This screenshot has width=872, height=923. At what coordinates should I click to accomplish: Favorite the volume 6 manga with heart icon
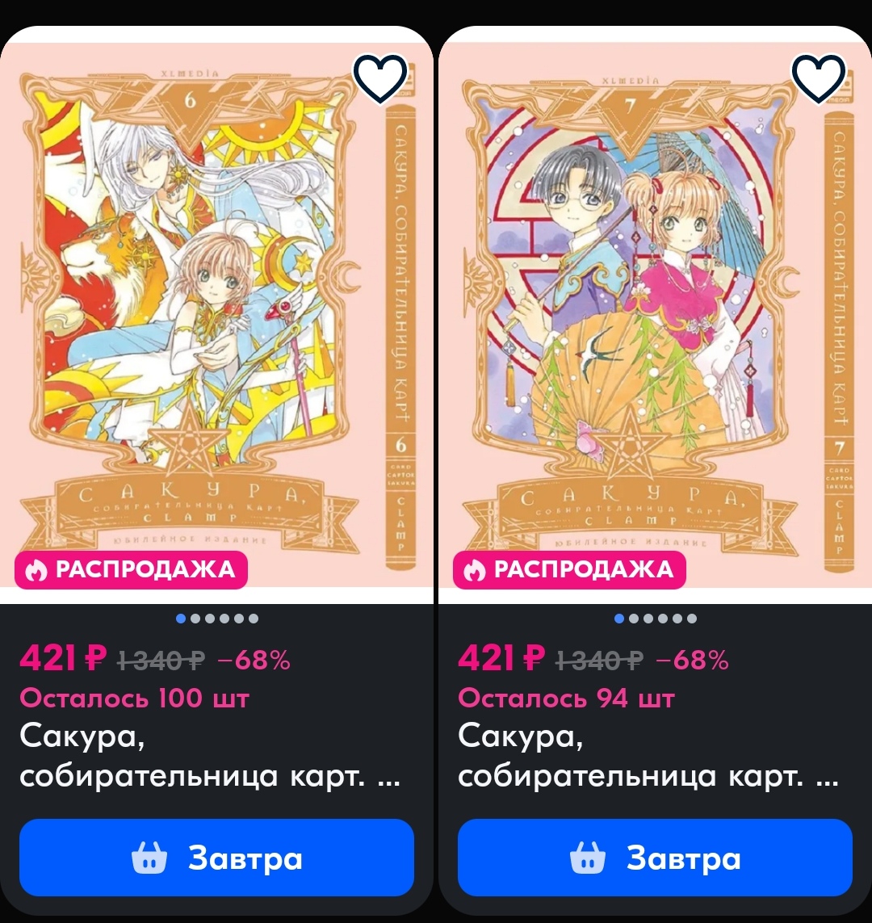pos(380,78)
